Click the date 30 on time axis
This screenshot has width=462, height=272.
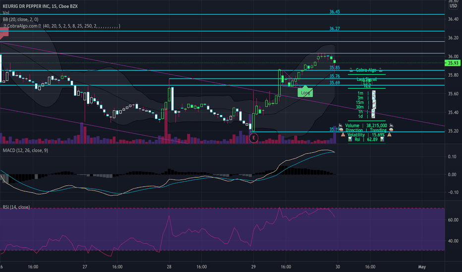click(338, 267)
